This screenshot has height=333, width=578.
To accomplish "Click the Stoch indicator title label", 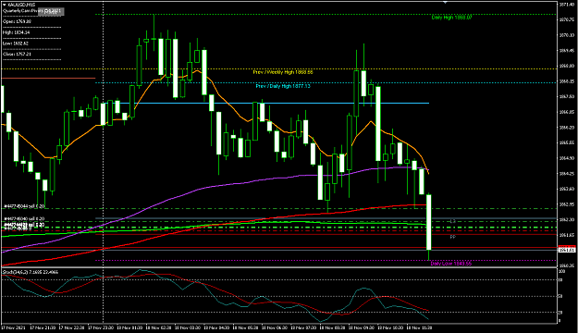I will click(30, 272).
